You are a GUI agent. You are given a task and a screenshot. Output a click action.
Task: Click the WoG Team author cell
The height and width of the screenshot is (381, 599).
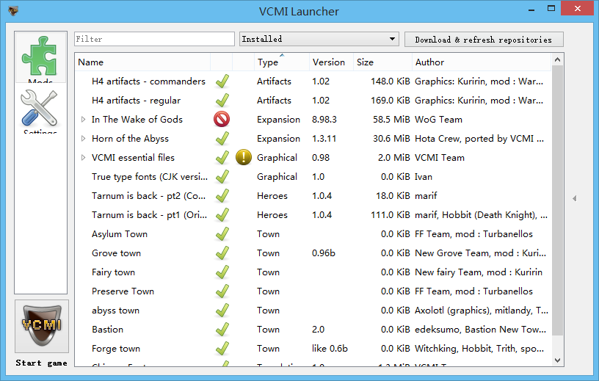pos(438,119)
